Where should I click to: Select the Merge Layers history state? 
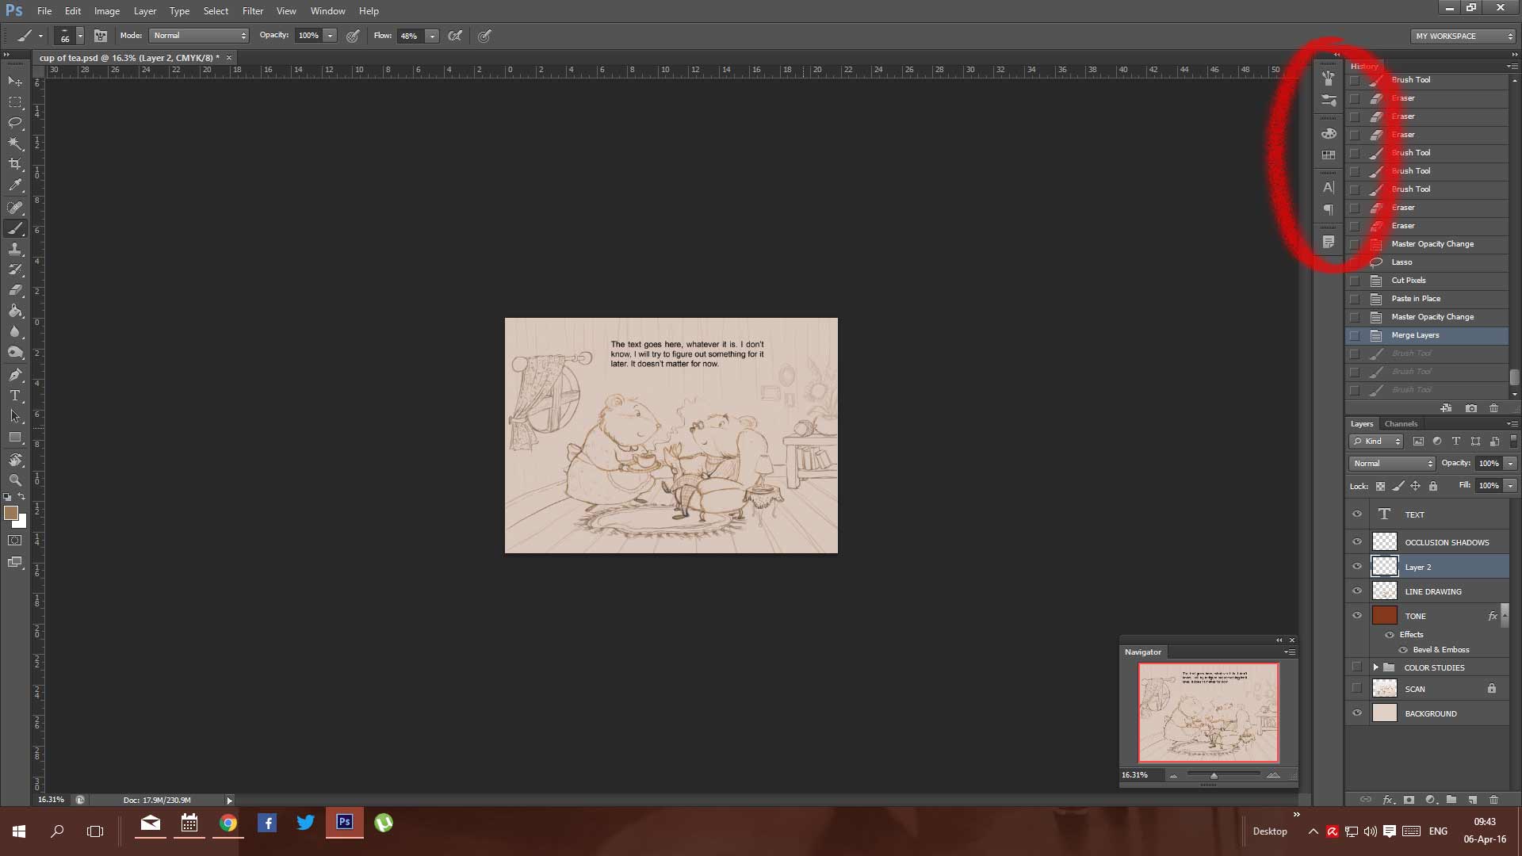coord(1427,335)
